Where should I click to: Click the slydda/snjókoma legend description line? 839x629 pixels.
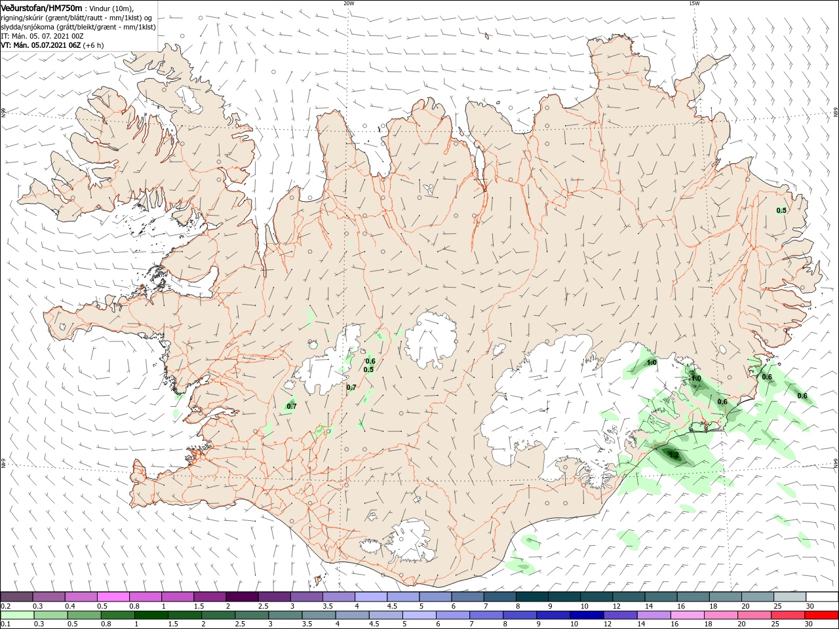pyautogui.click(x=78, y=27)
